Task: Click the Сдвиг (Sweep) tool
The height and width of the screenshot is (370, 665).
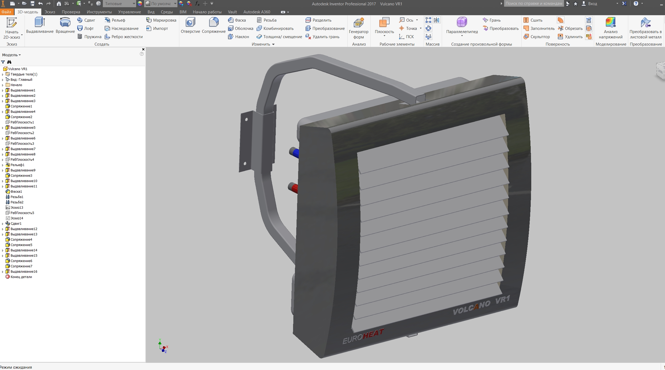Action: tap(86, 20)
